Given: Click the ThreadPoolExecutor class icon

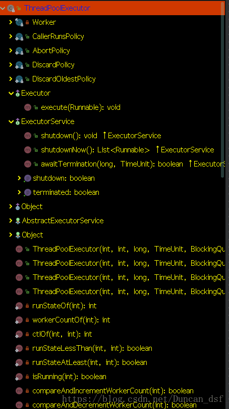Looking at the screenshot, I should pyautogui.click(x=11, y=8).
